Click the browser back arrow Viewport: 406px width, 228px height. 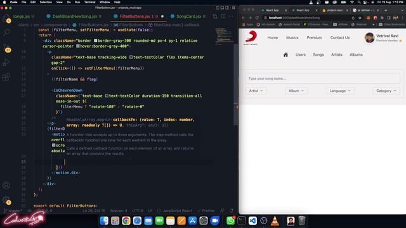coord(243,18)
